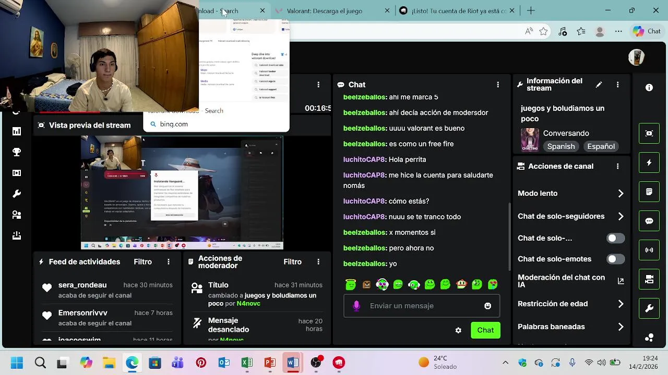Viewport: 668px width, 375px height.
Task: Open Feed de actividades three-dot menu
Action: point(169,261)
